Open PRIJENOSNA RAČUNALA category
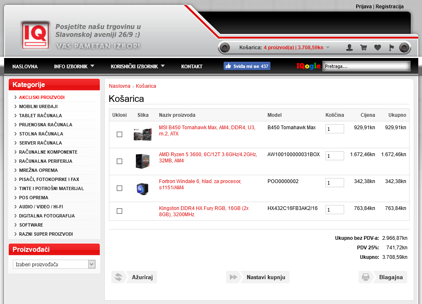This screenshot has width=422, height=304. tap(46, 125)
